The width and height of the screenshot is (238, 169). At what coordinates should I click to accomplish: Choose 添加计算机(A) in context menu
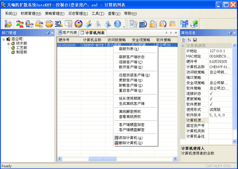point(135,138)
